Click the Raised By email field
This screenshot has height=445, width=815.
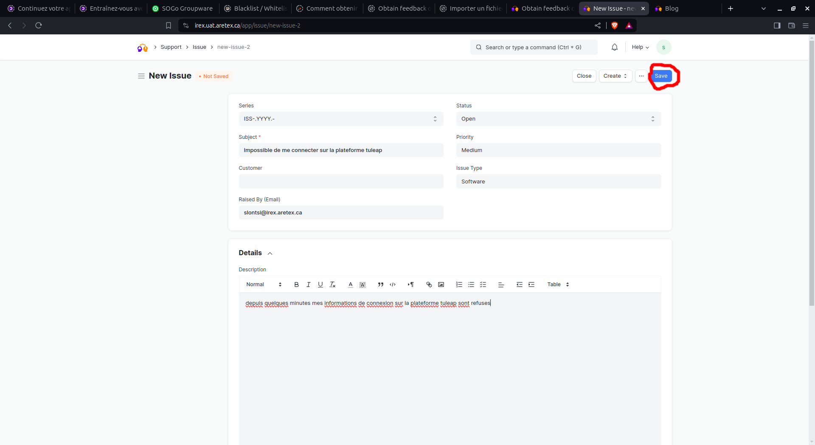[341, 213]
